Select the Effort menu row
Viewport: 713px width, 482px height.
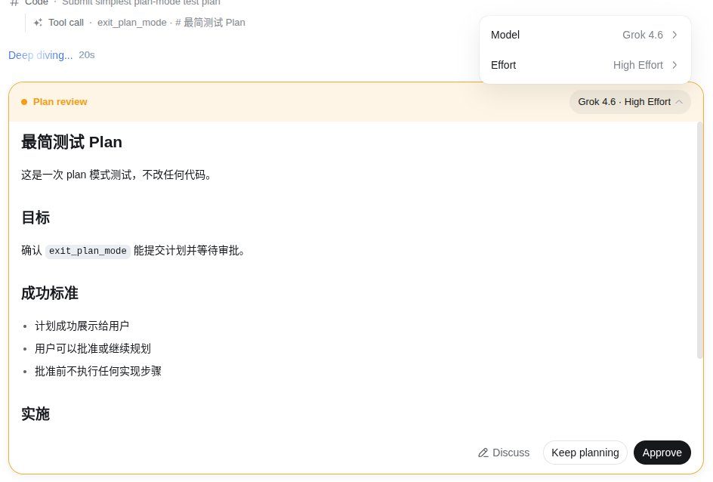pyautogui.click(x=585, y=65)
